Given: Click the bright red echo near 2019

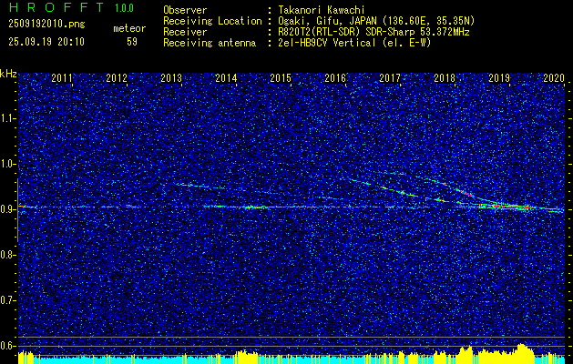Looking at the screenshot, I should click(506, 207).
